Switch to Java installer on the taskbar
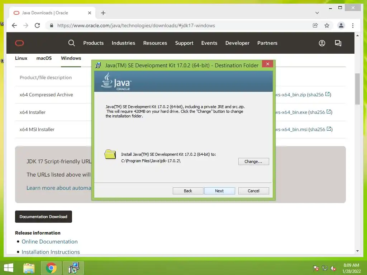367x275 pixels. pyautogui.click(x=74, y=268)
